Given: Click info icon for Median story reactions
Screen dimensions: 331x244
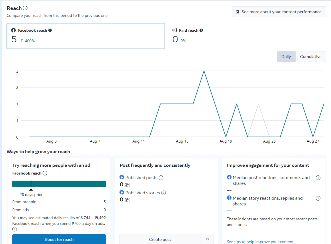Looking at the screenshot, I should tap(318, 198).
